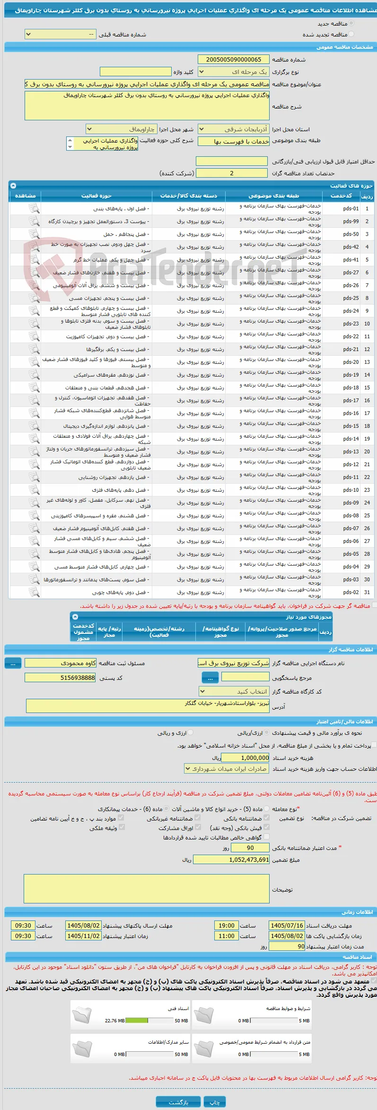
Task: Open view icon for row pds-19
Action: 34,375
